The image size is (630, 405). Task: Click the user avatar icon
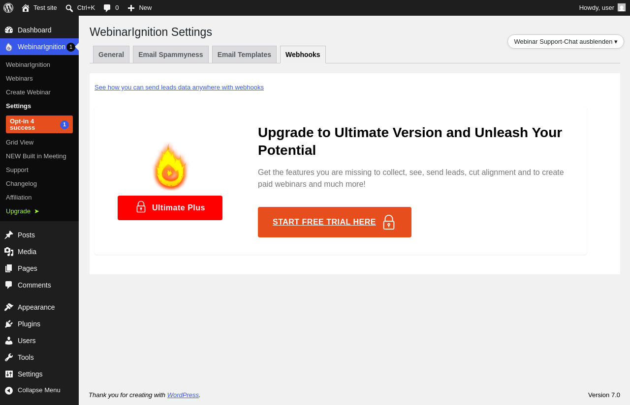pyautogui.click(x=622, y=7)
